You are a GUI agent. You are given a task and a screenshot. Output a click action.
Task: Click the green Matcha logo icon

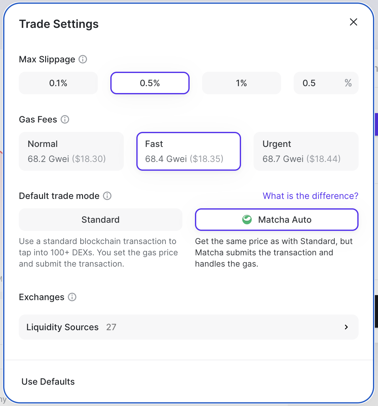click(247, 220)
